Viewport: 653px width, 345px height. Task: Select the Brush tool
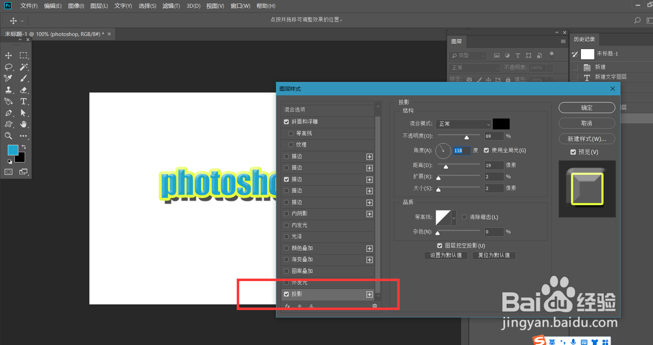pos(23,78)
